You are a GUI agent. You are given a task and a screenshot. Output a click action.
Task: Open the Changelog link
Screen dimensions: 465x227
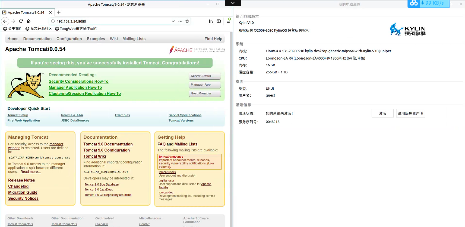pos(18,186)
